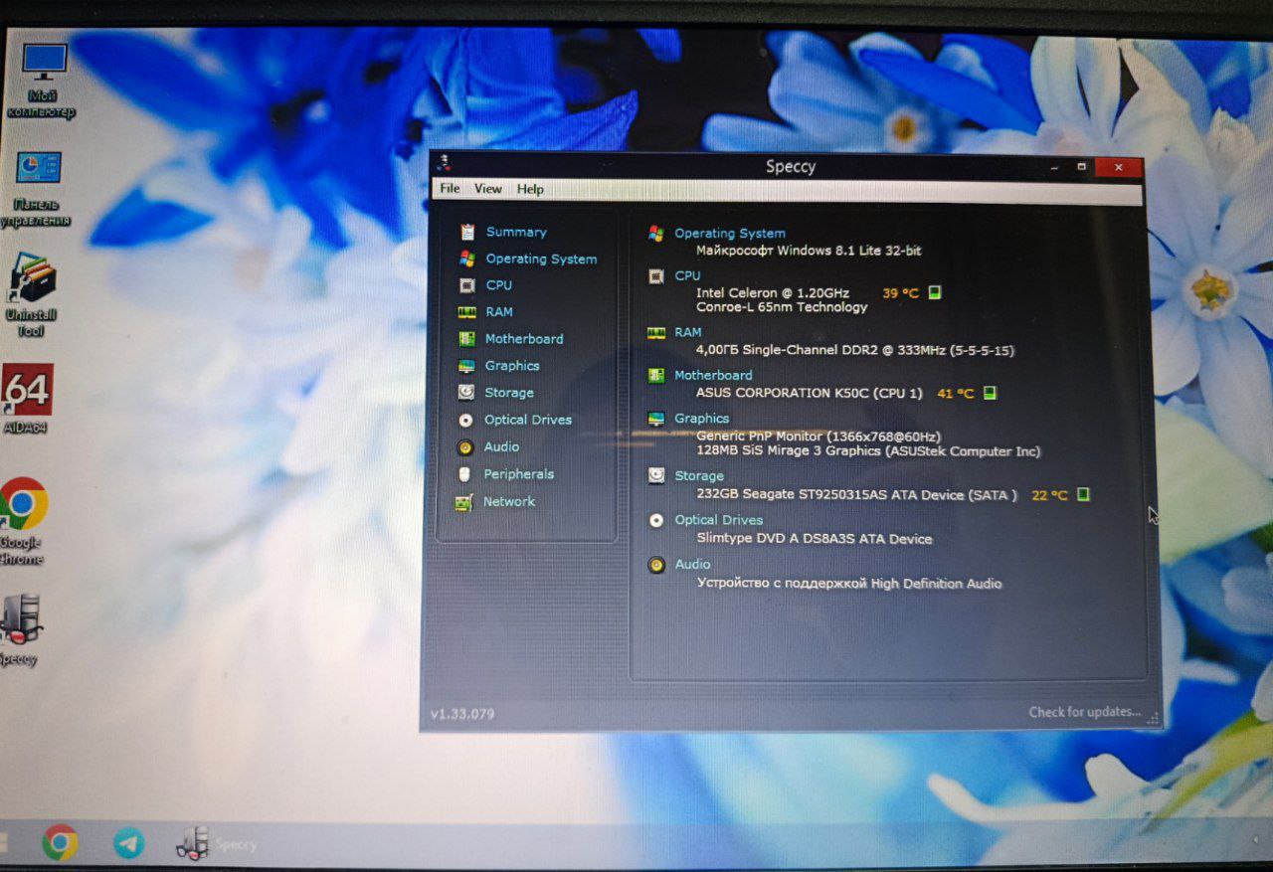Open the Summary section in sidebar
Screen dimensions: 1273x872
pos(515,232)
